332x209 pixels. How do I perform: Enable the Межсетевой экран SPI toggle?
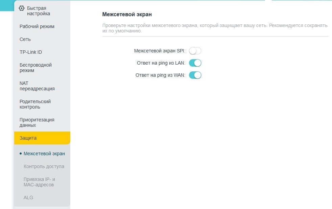pyautogui.click(x=195, y=51)
